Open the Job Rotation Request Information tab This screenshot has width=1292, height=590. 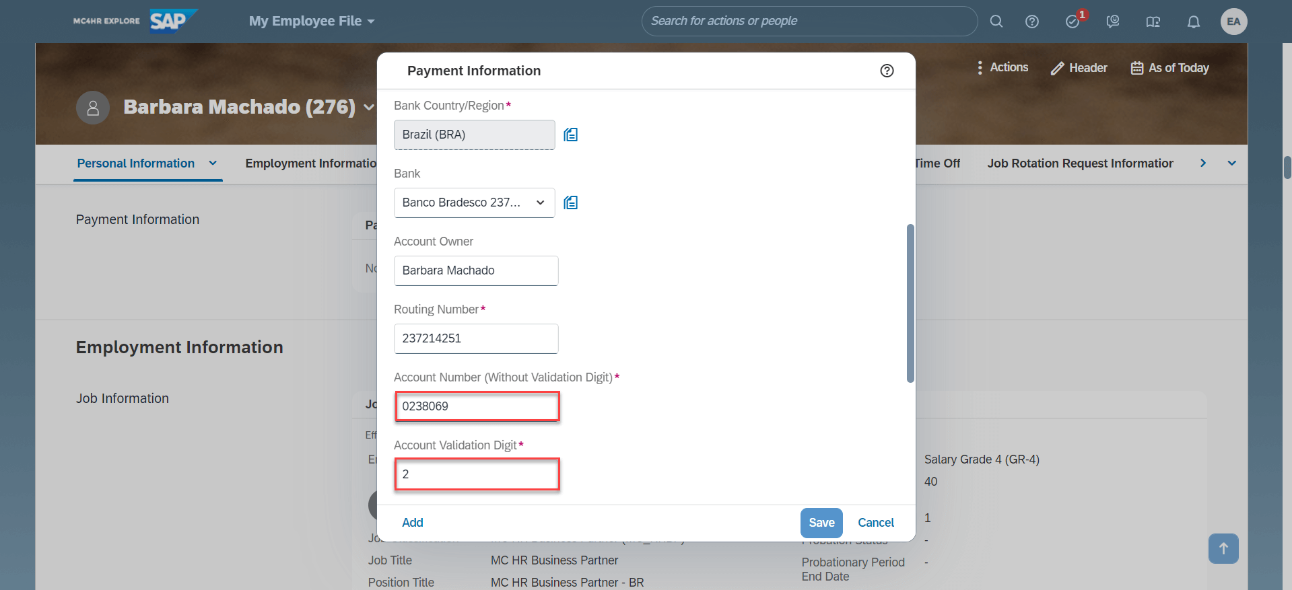click(x=1080, y=163)
